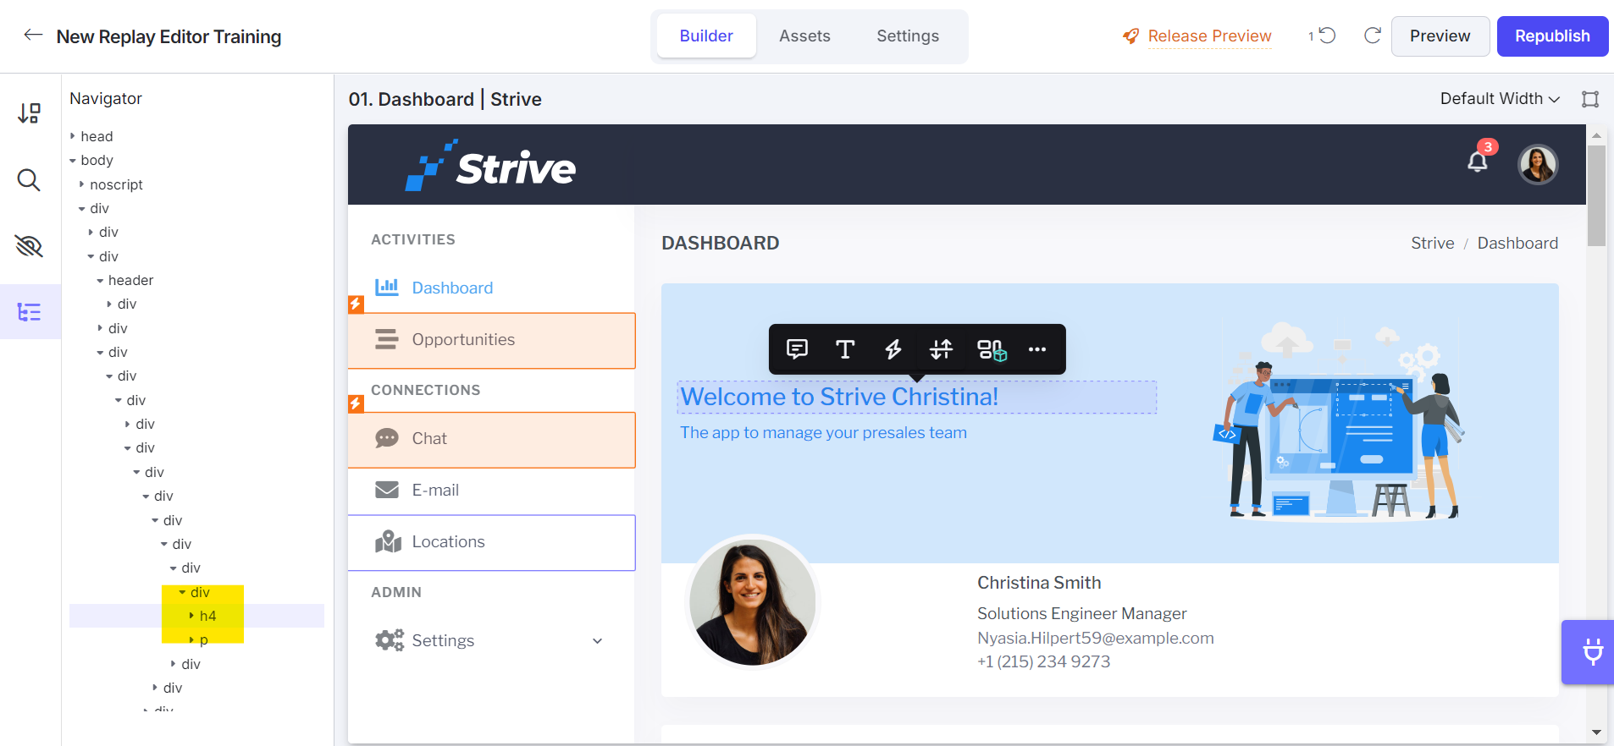Viewport: 1614px width, 746px height.
Task: Click 'The app to manage your presales team'
Action: click(x=823, y=432)
